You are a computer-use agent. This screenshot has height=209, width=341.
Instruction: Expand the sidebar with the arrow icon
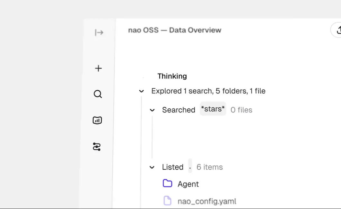[x=99, y=33]
